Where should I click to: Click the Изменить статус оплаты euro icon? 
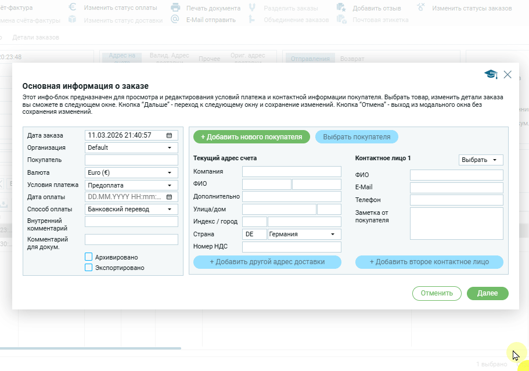(x=73, y=8)
